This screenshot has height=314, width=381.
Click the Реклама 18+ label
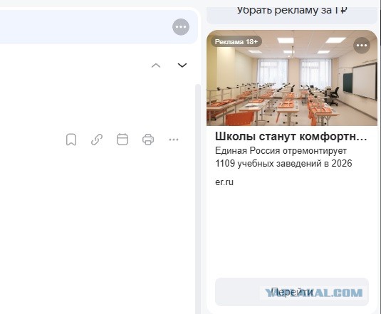[x=236, y=42]
